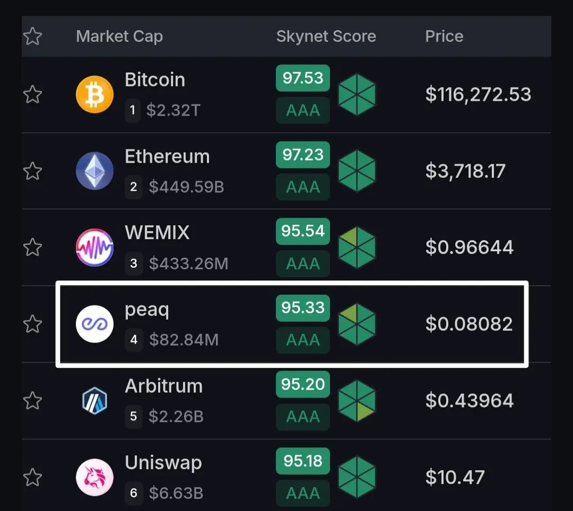The height and width of the screenshot is (511, 573).
Task: Open the Ethereum project name link
Action: 167,156
